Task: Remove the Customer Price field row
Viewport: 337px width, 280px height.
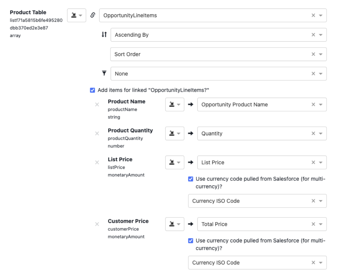Action: tap(97, 224)
